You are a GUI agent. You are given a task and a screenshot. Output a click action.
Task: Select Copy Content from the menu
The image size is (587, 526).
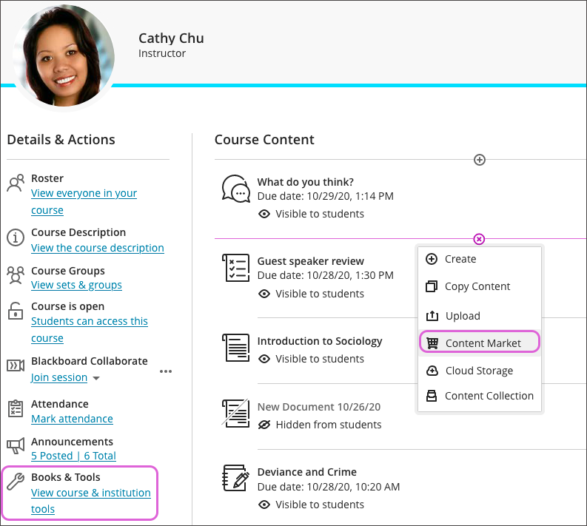(x=480, y=286)
